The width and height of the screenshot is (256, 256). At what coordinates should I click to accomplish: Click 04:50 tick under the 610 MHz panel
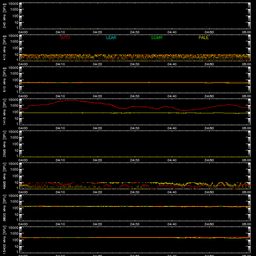209,96
